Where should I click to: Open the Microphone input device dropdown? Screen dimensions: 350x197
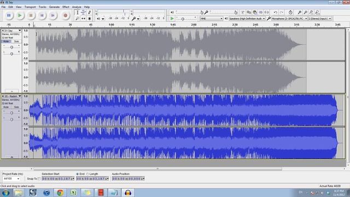[289, 19]
